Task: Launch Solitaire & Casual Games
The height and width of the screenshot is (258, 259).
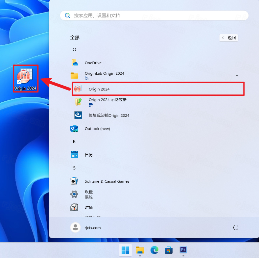Action: click(107, 181)
